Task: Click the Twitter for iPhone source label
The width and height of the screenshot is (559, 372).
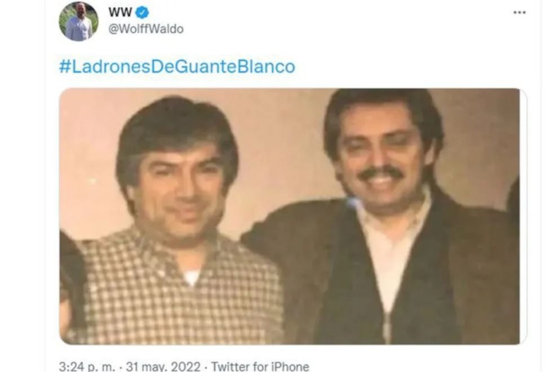Action: (x=260, y=366)
